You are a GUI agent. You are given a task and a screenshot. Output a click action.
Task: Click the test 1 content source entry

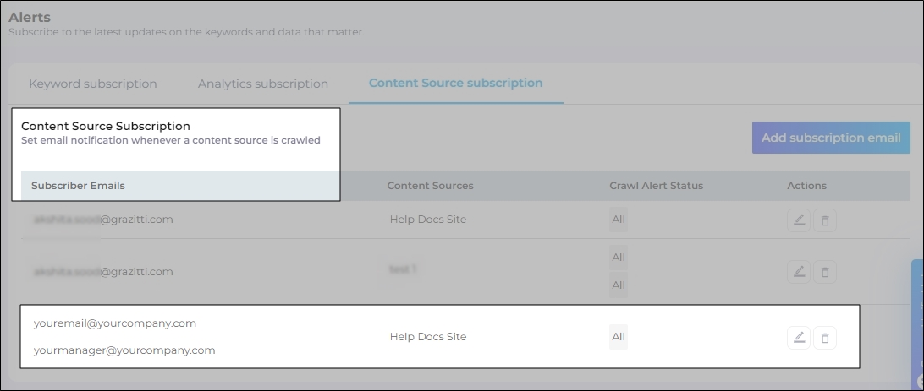pos(403,269)
